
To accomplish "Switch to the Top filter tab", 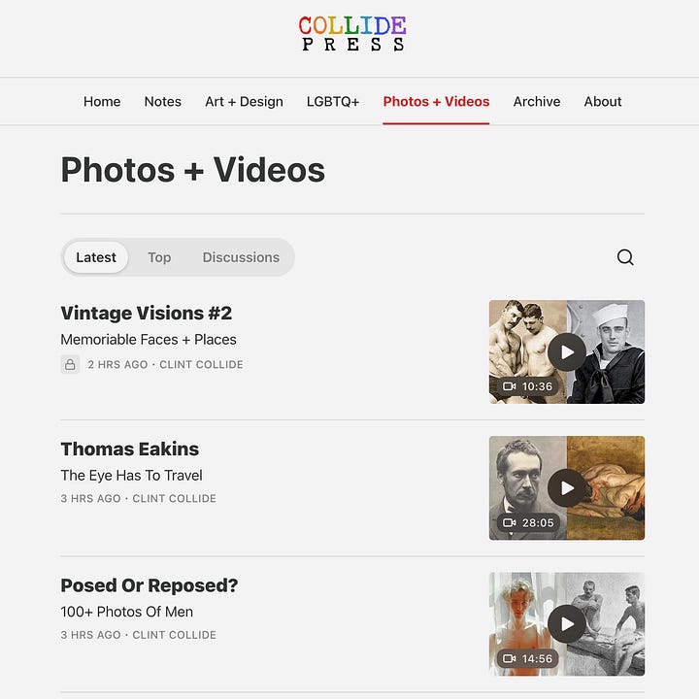I will [159, 257].
